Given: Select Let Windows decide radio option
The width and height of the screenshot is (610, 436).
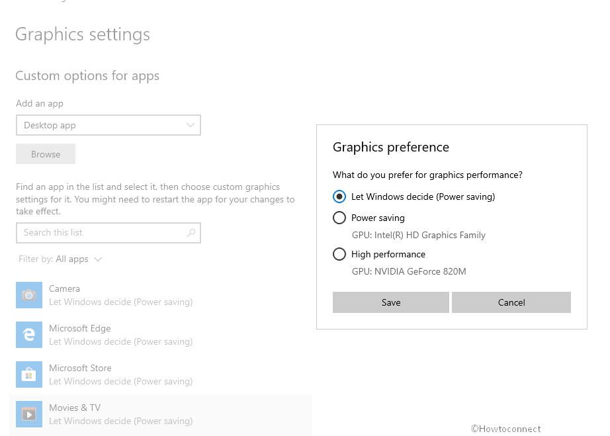Looking at the screenshot, I should (x=339, y=196).
